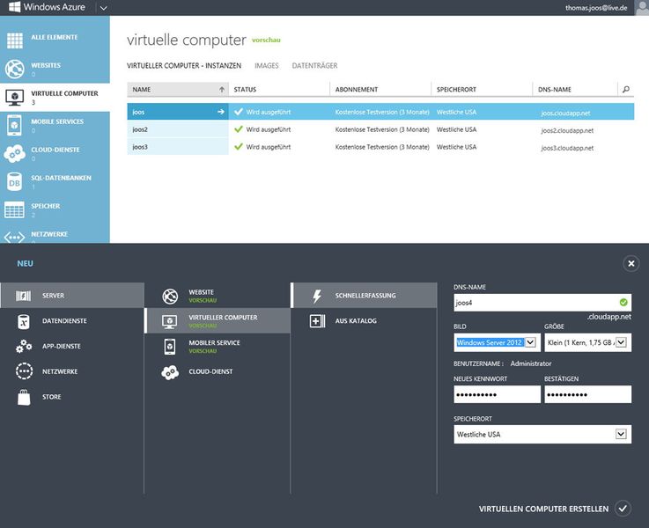
Task: Select App-Dienste category
Action: pyautogui.click(x=72, y=346)
